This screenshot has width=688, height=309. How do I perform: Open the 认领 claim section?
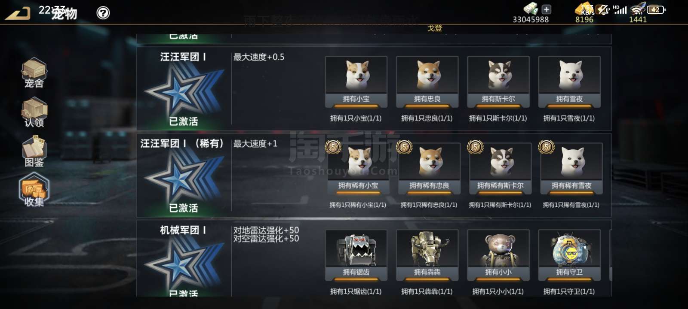[34, 112]
